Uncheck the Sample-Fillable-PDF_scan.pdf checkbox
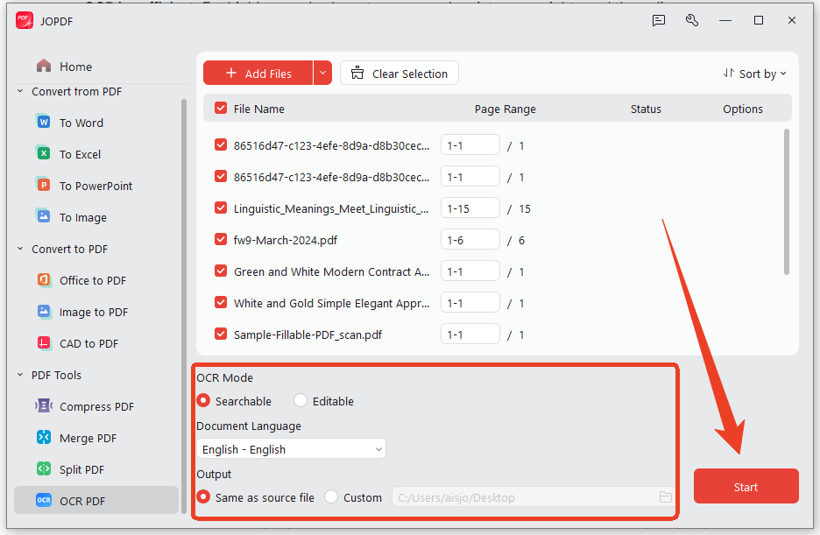The width and height of the screenshot is (820, 535). click(x=221, y=334)
